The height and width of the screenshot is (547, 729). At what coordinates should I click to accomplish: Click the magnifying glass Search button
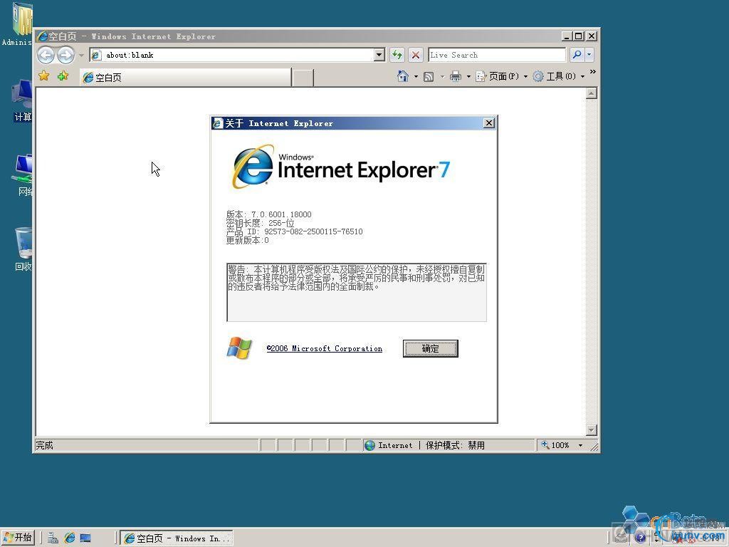pyautogui.click(x=577, y=55)
